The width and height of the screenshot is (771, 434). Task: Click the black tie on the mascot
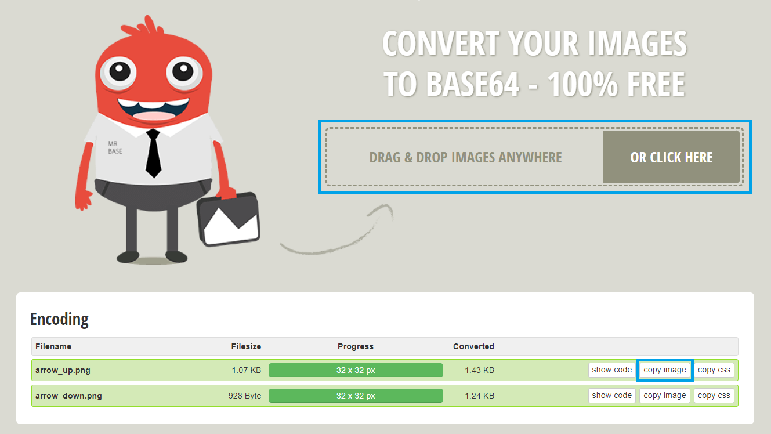coord(153,153)
